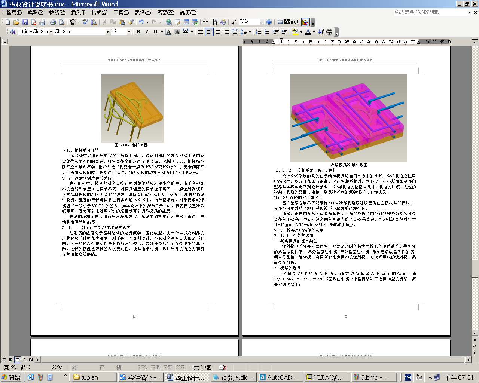Create a new blank document

point(7,22)
